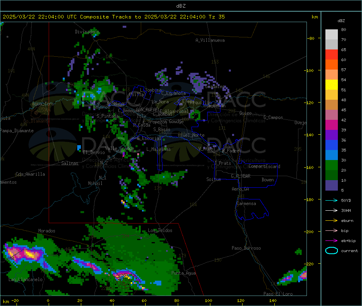Click the Valle_Grande label
This screenshot has width=362, height=306.
[x=119, y=148]
